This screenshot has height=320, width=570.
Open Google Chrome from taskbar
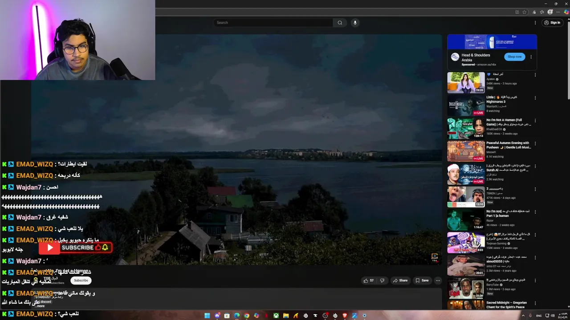tap(246, 316)
